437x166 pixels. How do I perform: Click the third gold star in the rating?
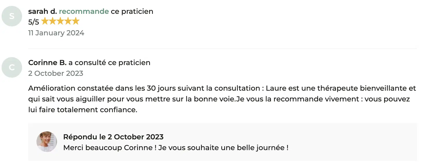tap(60, 21)
